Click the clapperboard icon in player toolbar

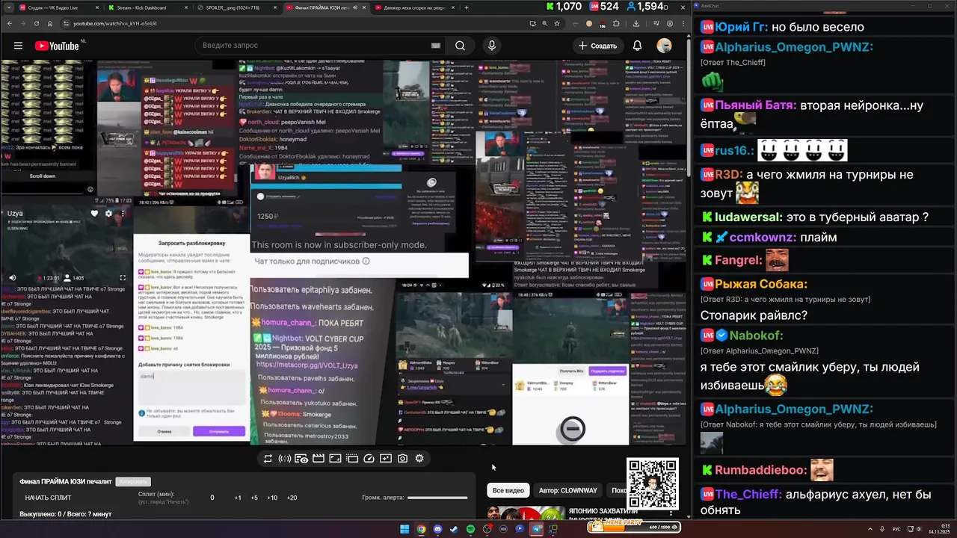[x=318, y=459]
